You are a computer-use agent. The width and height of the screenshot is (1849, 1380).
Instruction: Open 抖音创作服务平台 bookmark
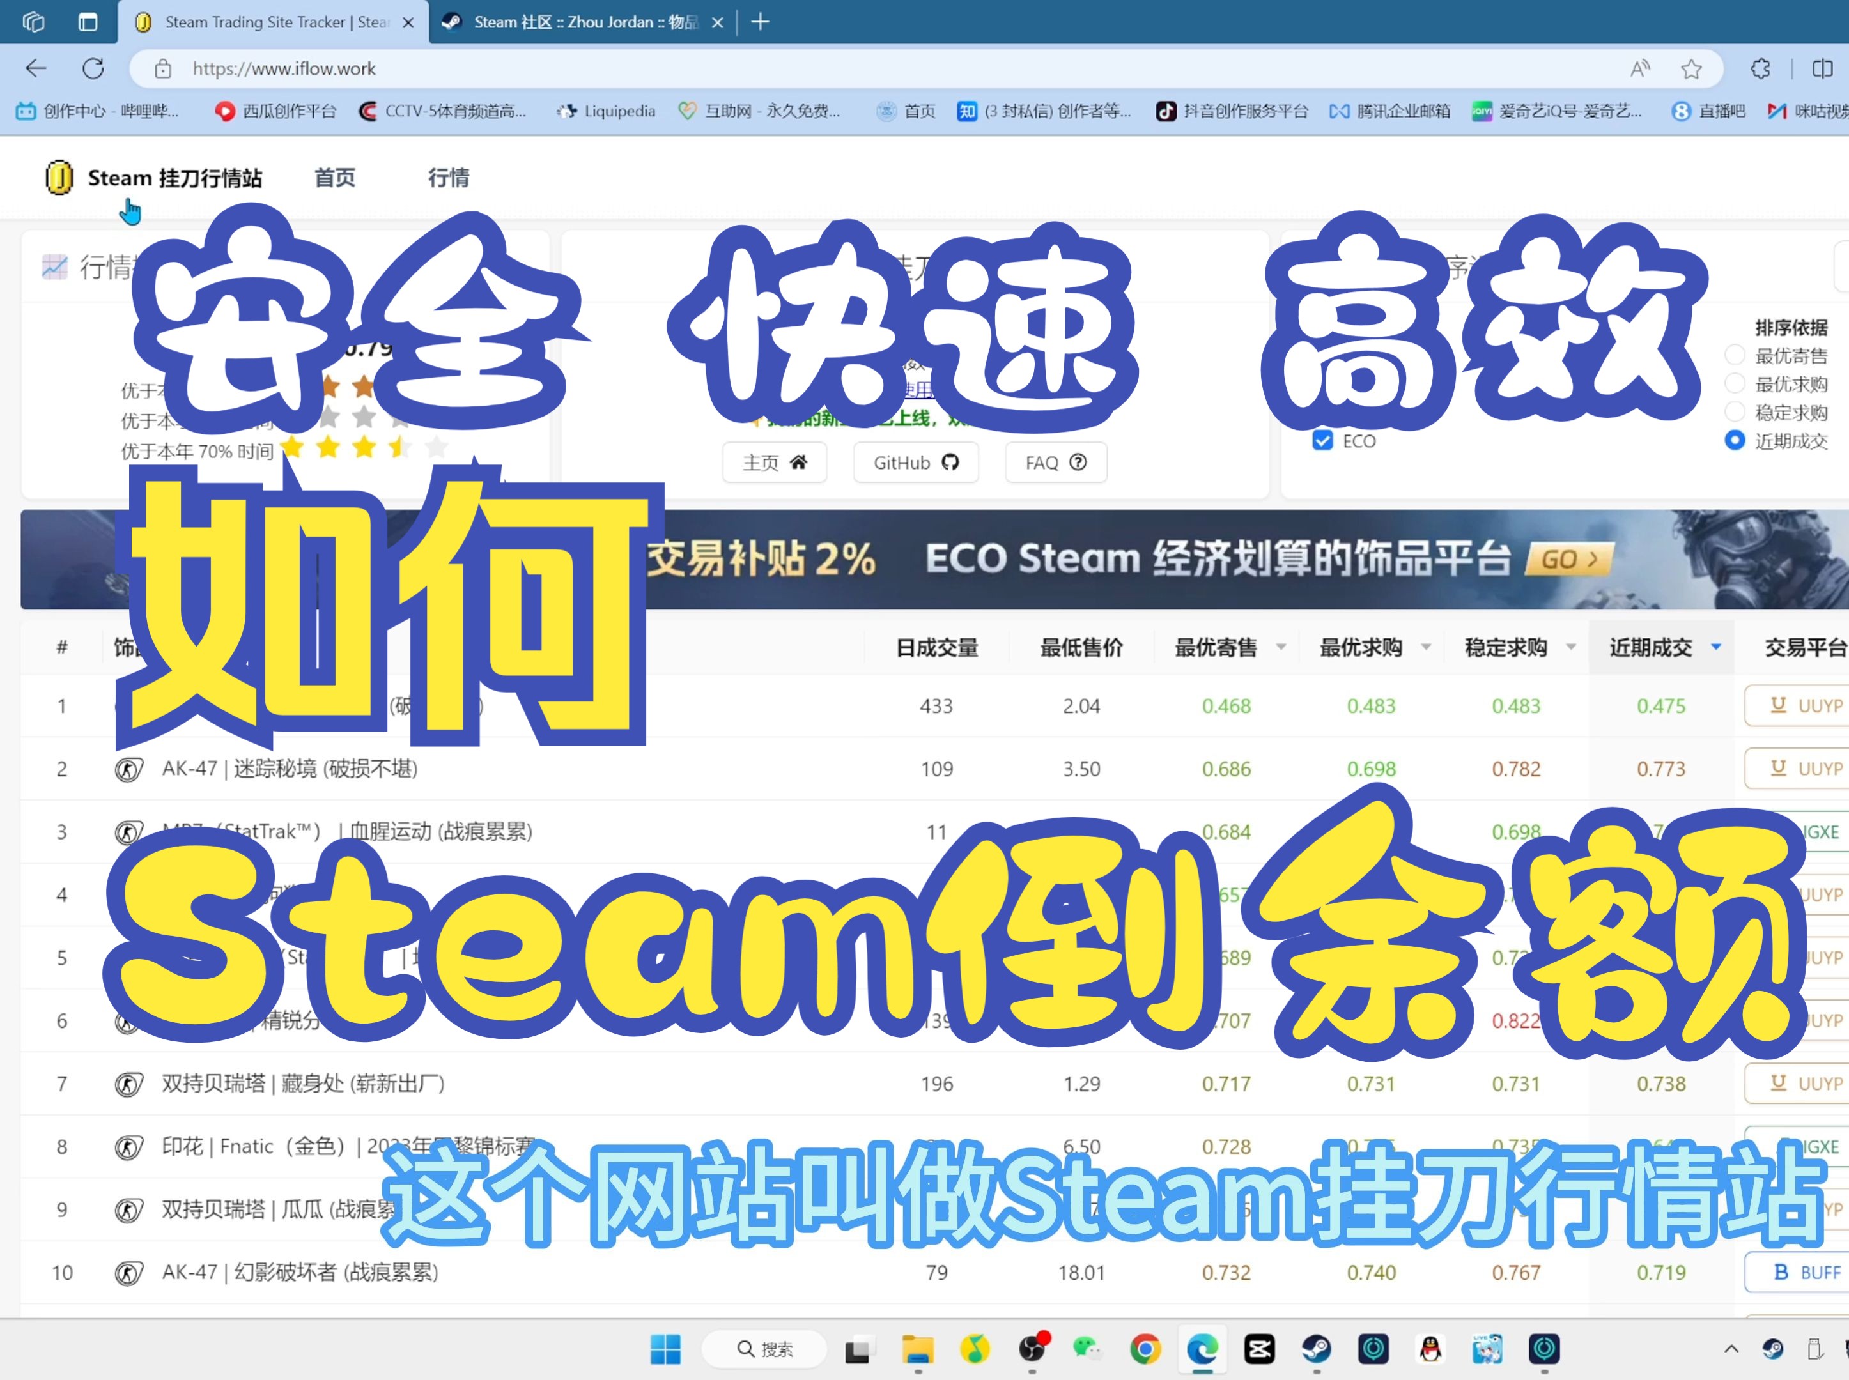point(1232,111)
